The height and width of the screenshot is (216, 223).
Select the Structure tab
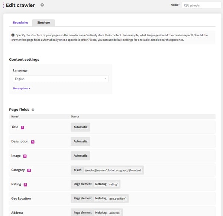pyautogui.click(x=43, y=23)
